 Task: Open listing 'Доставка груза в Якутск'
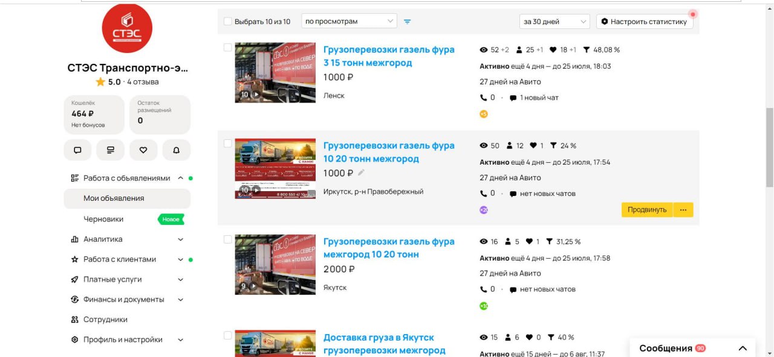[384, 344]
